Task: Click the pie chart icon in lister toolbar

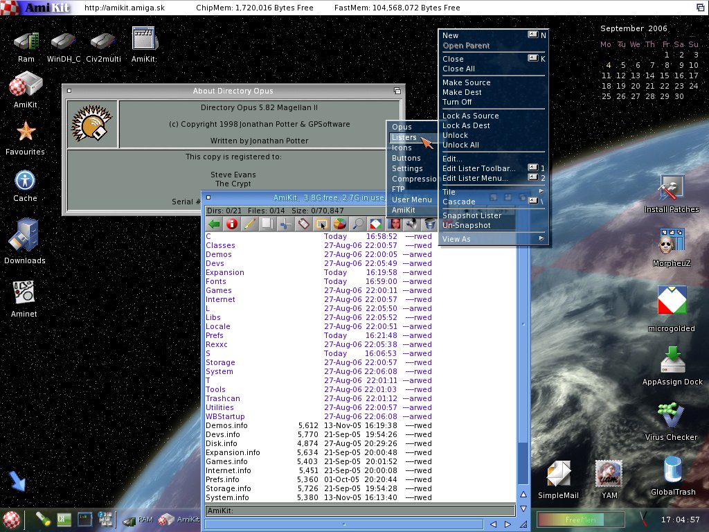Action: click(339, 224)
